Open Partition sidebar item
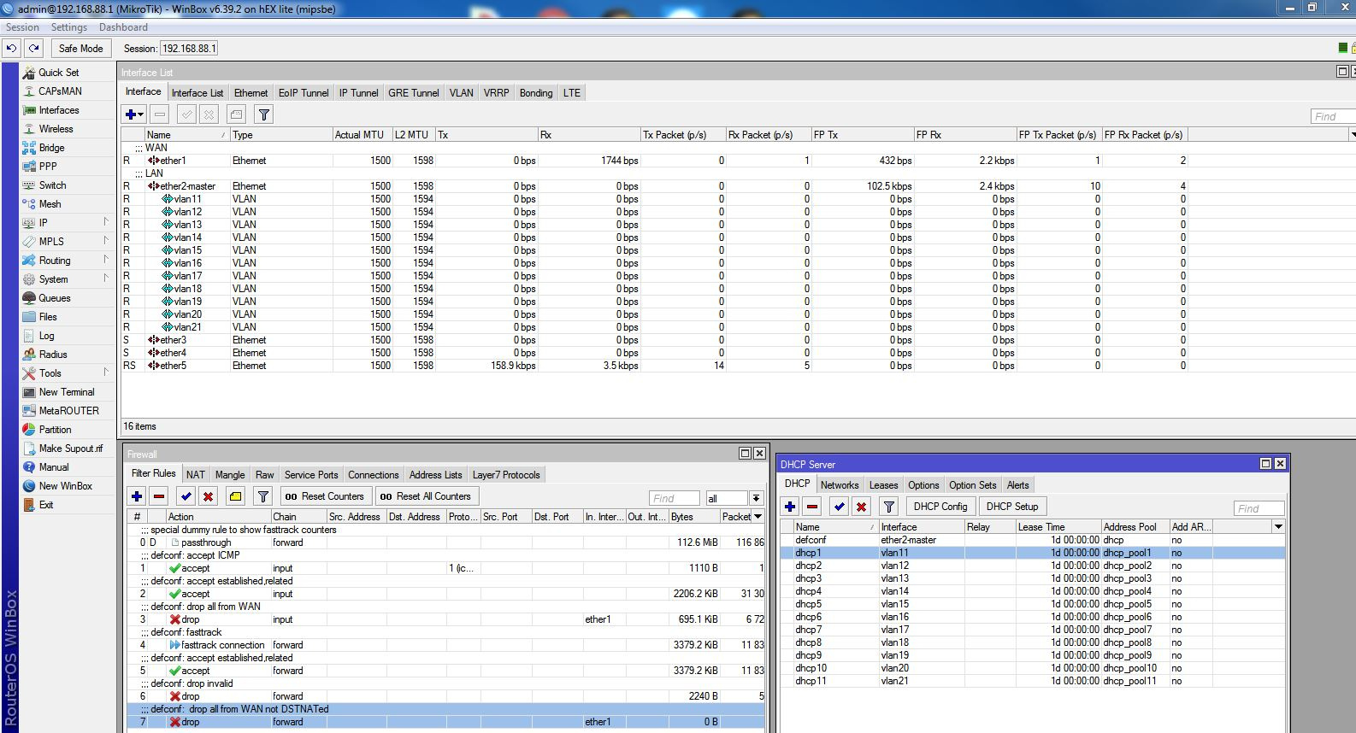Screen dimensions: 1356x733 (55, 430)
